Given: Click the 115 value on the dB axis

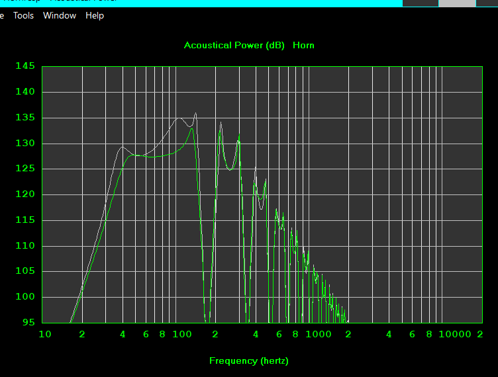Looking at the screenshot, I should tap(25, 220).
